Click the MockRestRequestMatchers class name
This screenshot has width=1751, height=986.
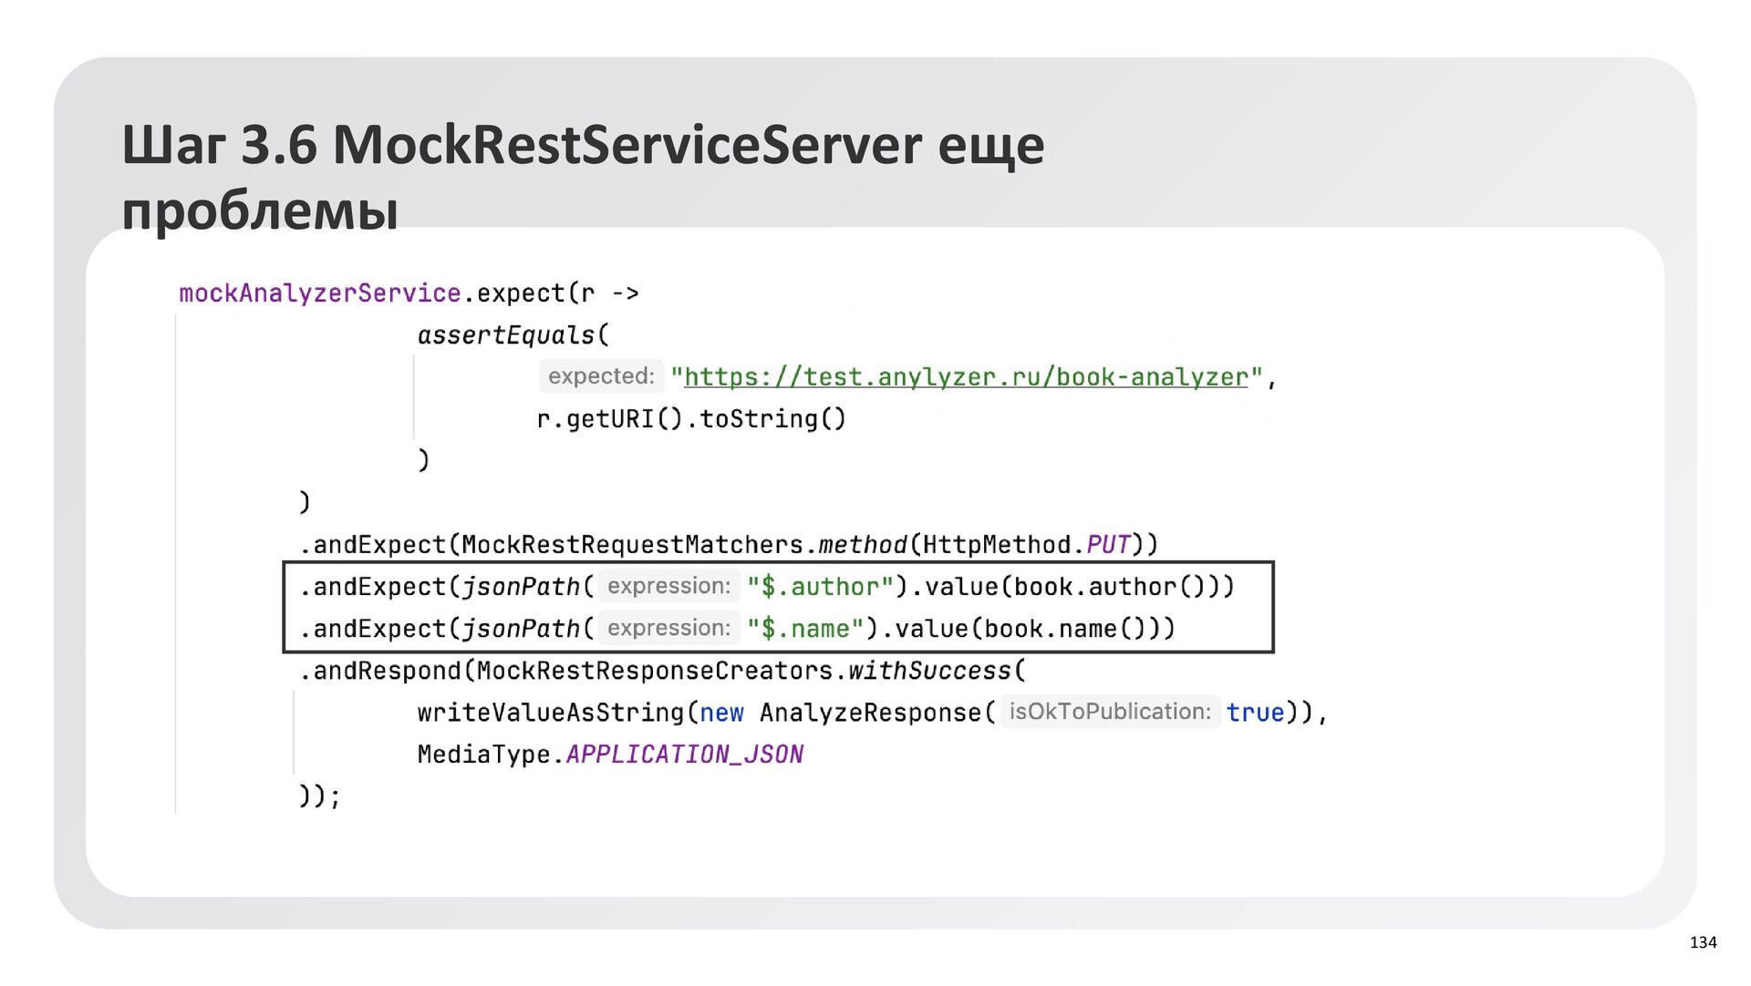(632, 545)
